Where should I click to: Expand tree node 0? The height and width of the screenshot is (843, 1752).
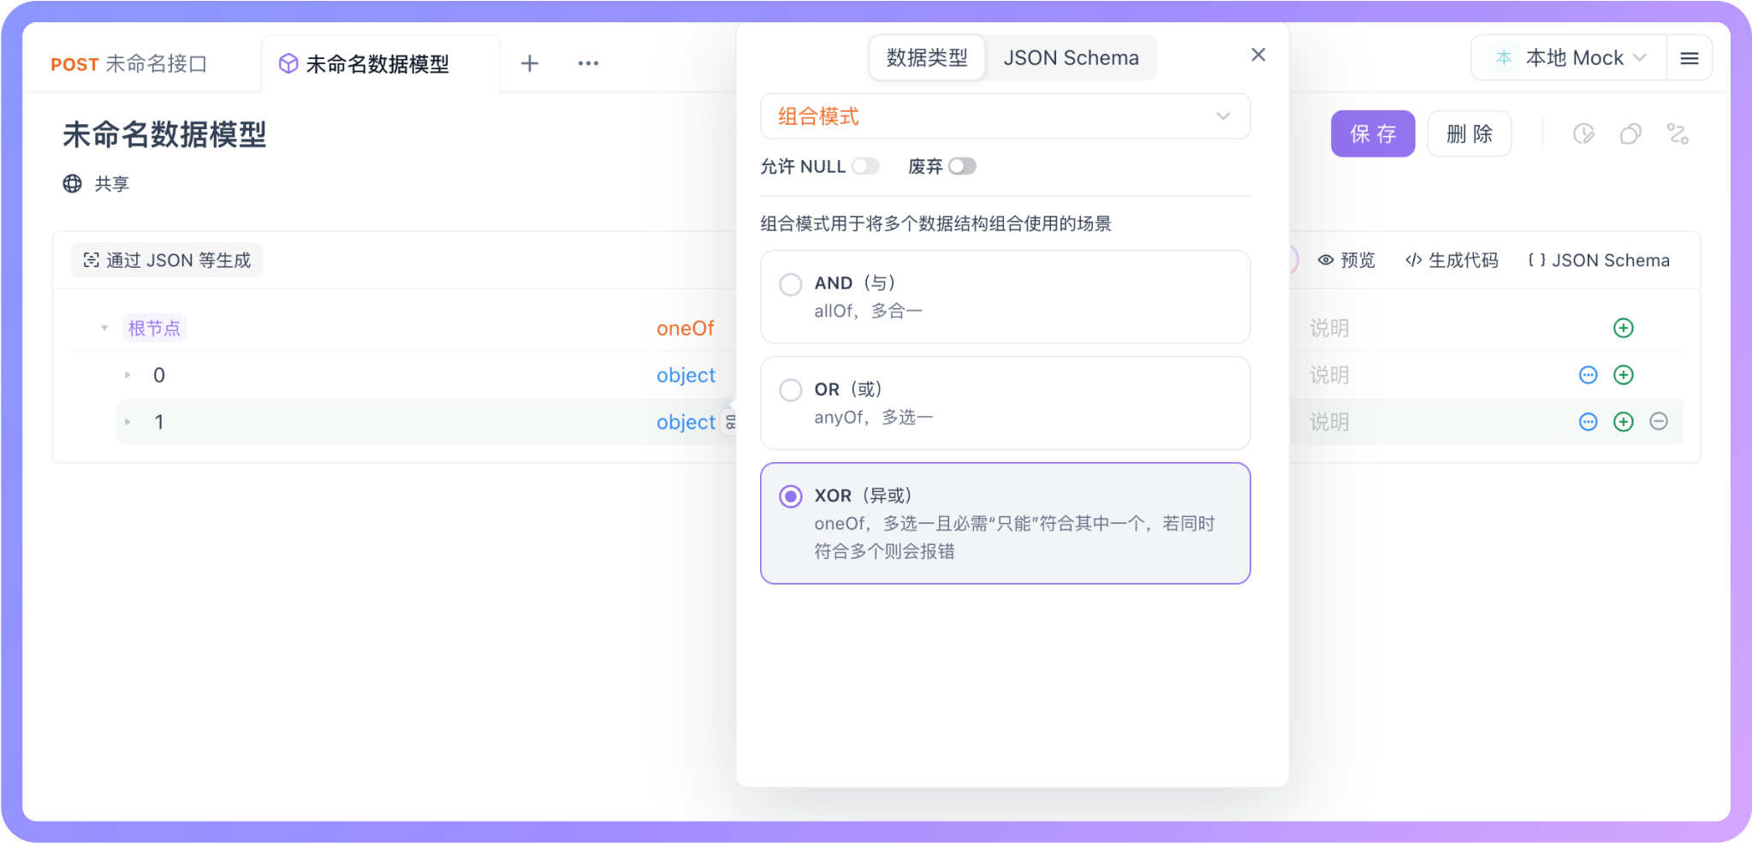click(128, 375)
